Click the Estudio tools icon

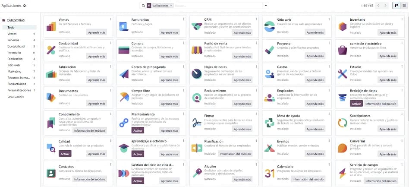pyautogui.click(x=342, y=74)
